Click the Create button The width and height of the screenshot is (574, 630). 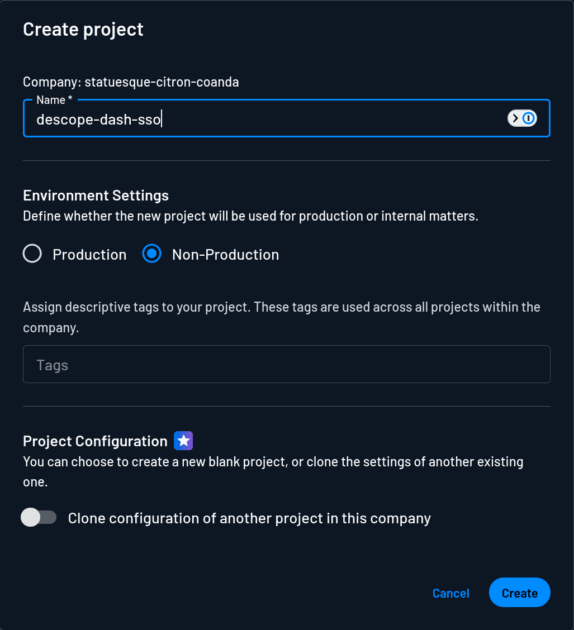click(519, 593)
